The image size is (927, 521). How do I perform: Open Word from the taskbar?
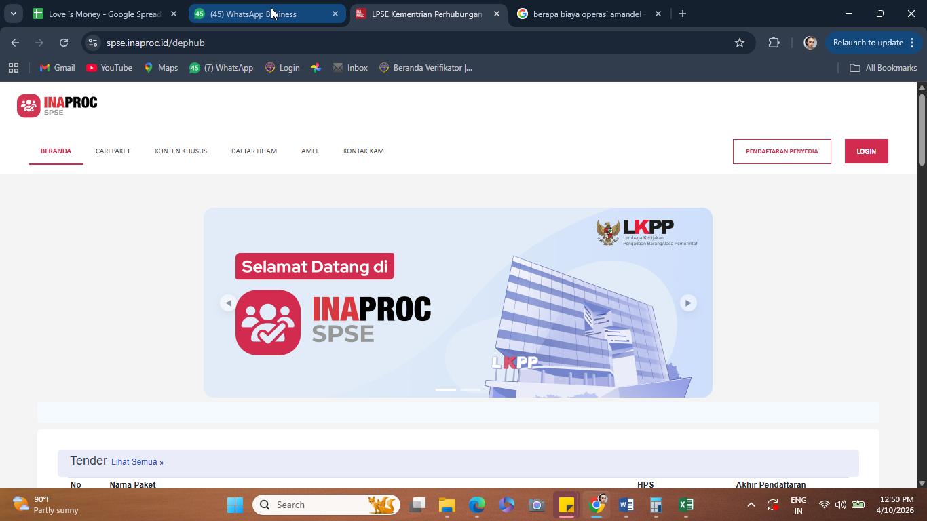coord(626,505)
